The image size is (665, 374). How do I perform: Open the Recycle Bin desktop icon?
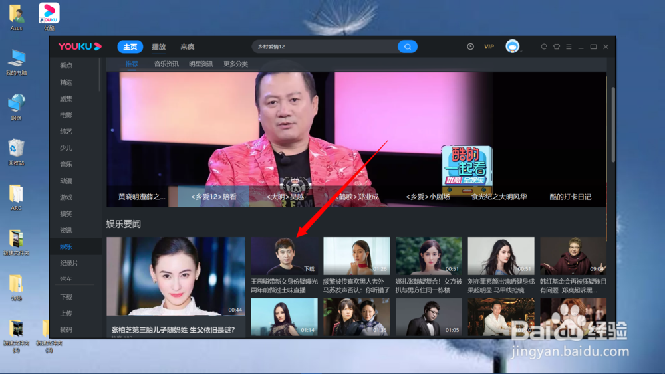[16, 152]
